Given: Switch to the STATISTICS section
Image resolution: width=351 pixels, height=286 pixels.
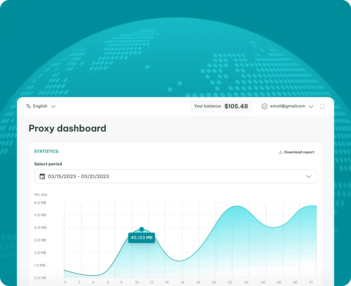Looking at the screenshot, I should 46,151.
